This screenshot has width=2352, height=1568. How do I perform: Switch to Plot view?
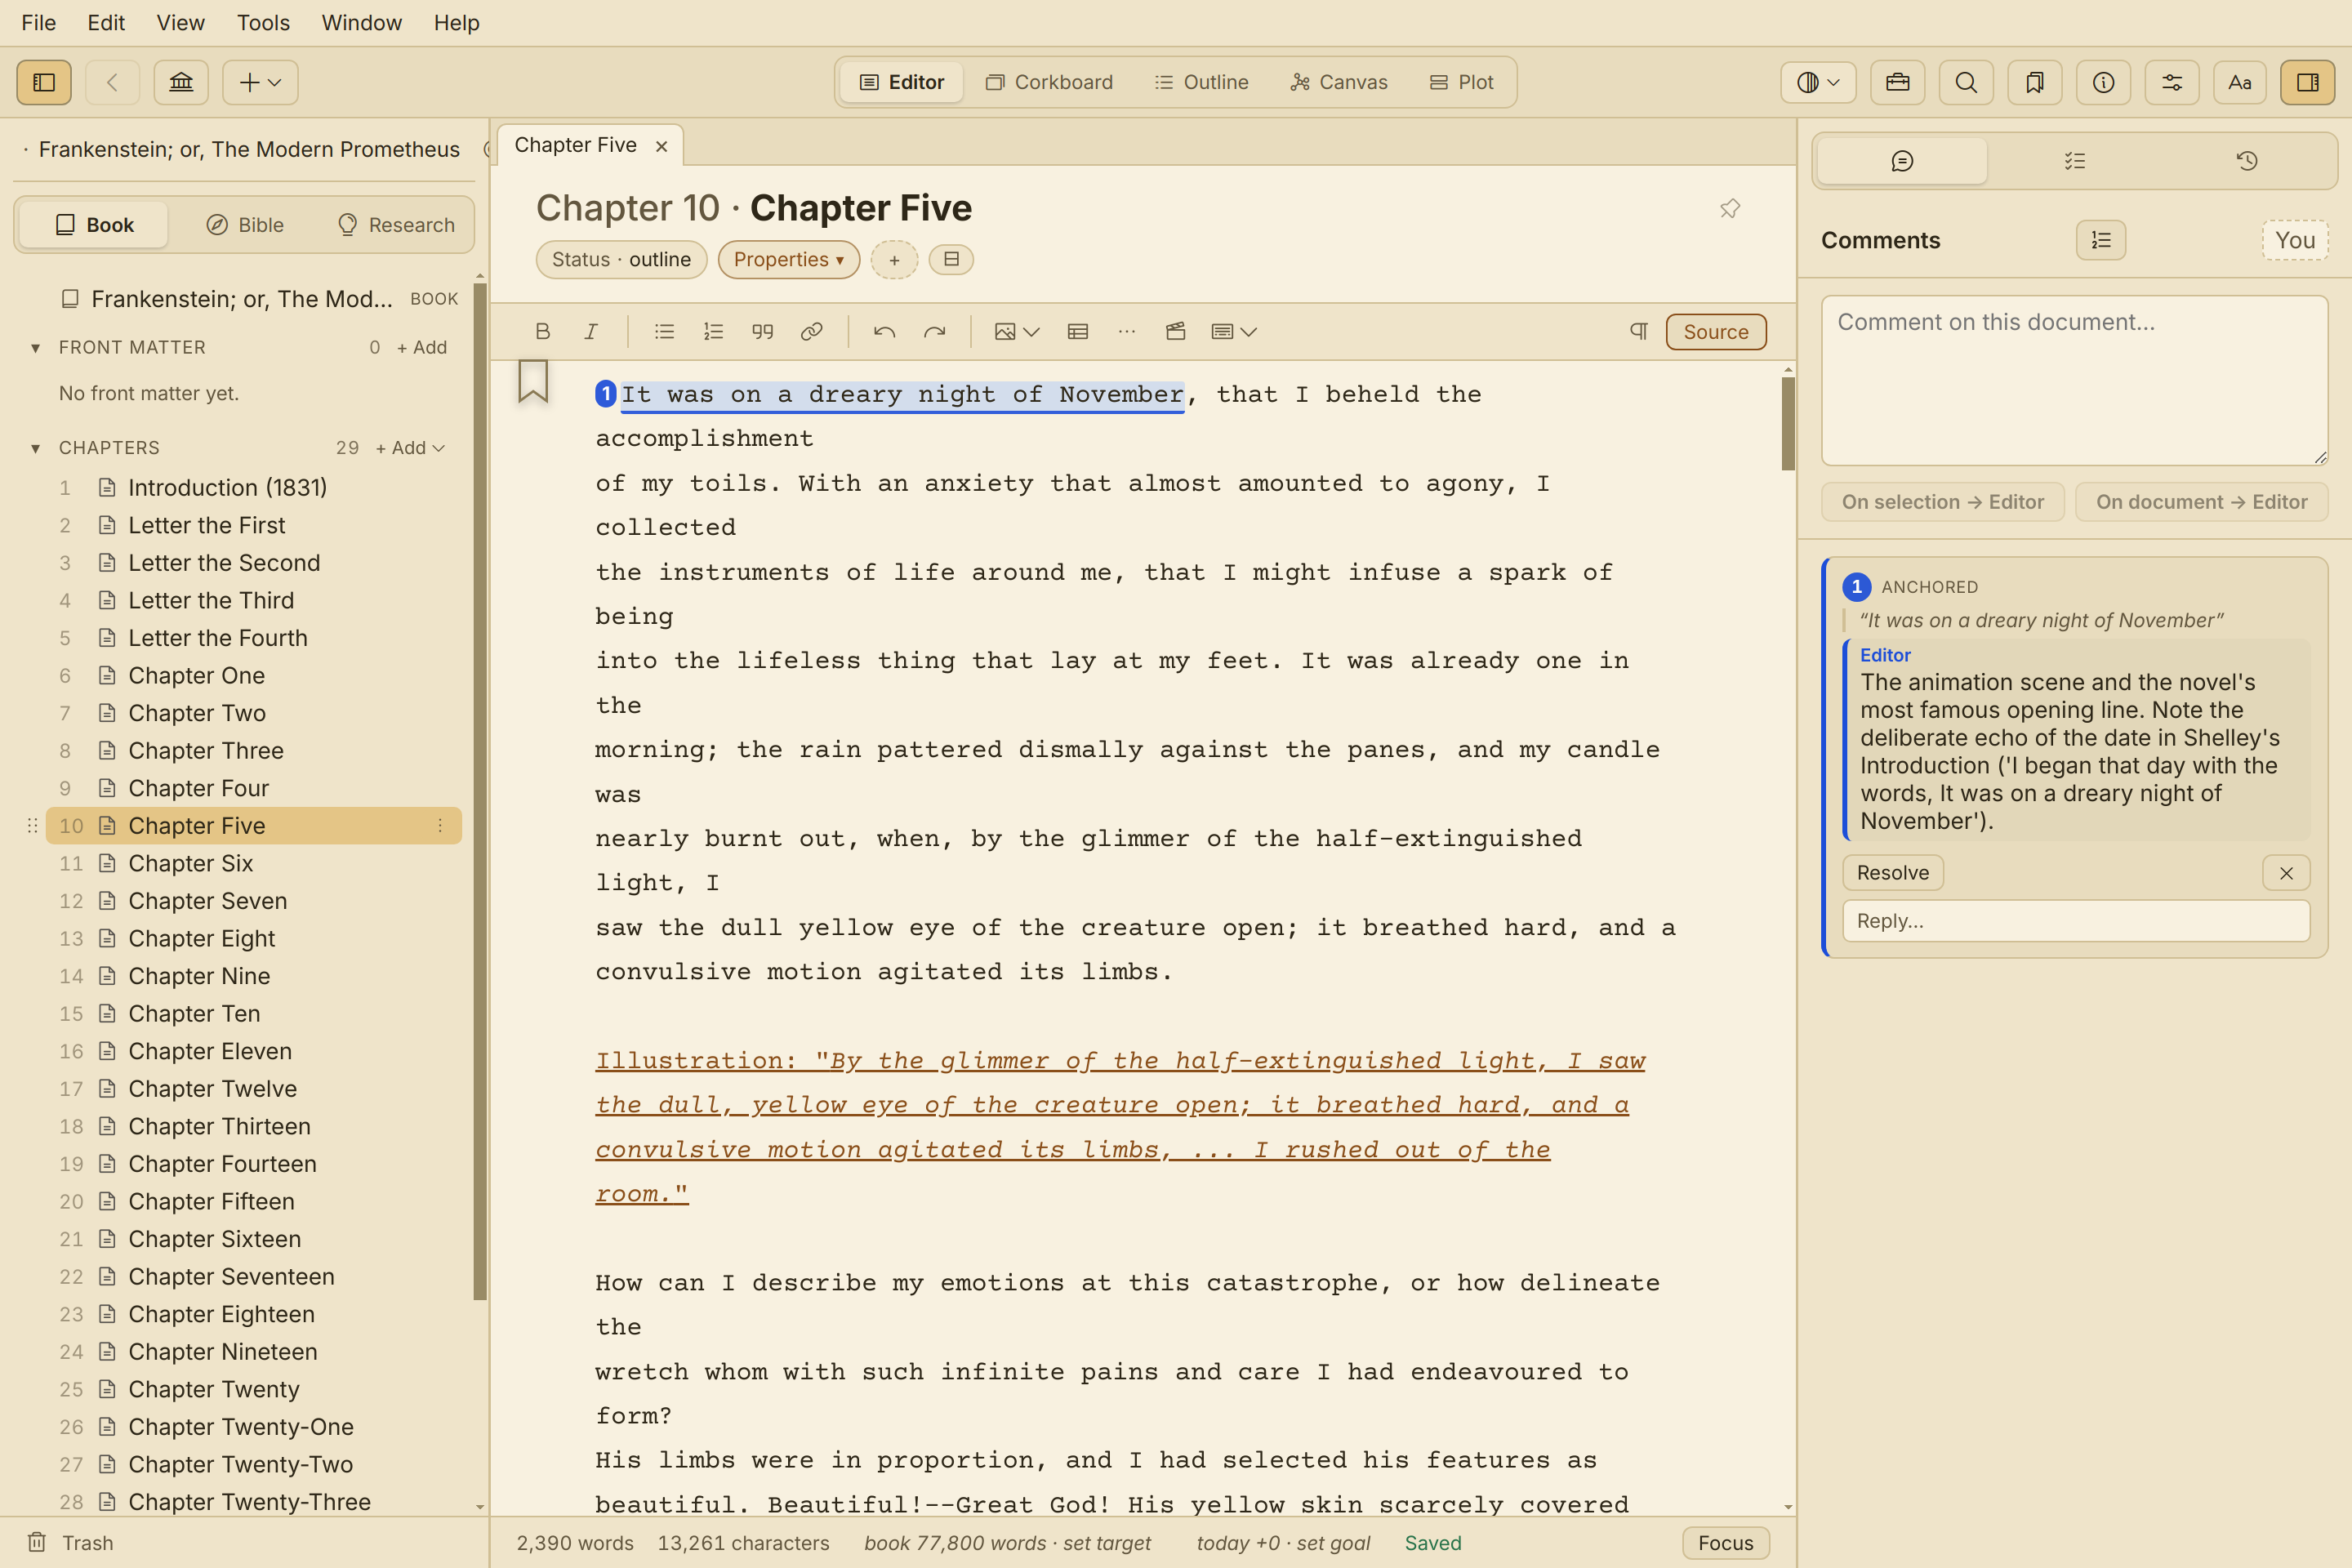coord(1462,82)
